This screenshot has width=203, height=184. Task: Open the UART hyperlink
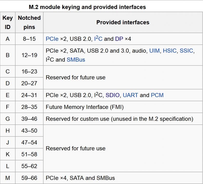click(130, 95)
